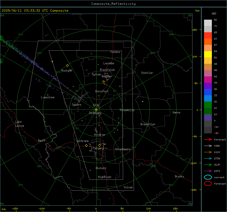Click the 04DK legend label
The height and width of the screenshot is (212, 227).
coord(217,146)
